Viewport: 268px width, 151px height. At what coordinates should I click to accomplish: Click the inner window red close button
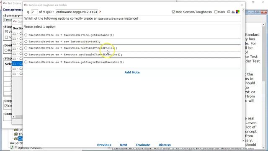point(264,12)
